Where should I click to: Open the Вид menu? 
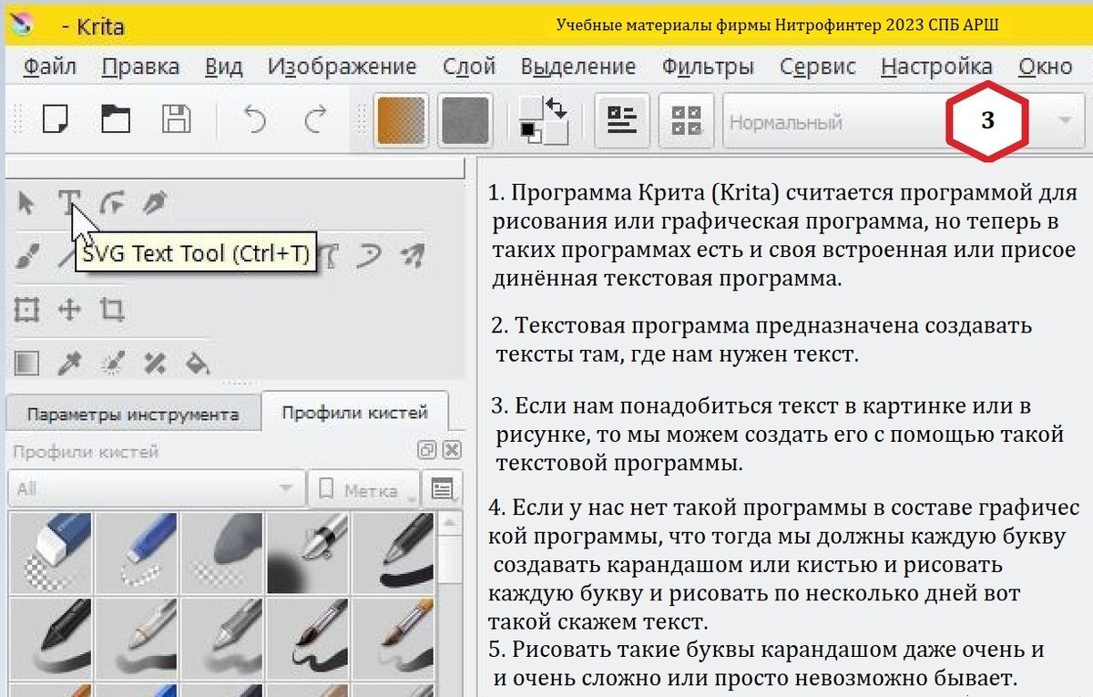tap(223, 67)
